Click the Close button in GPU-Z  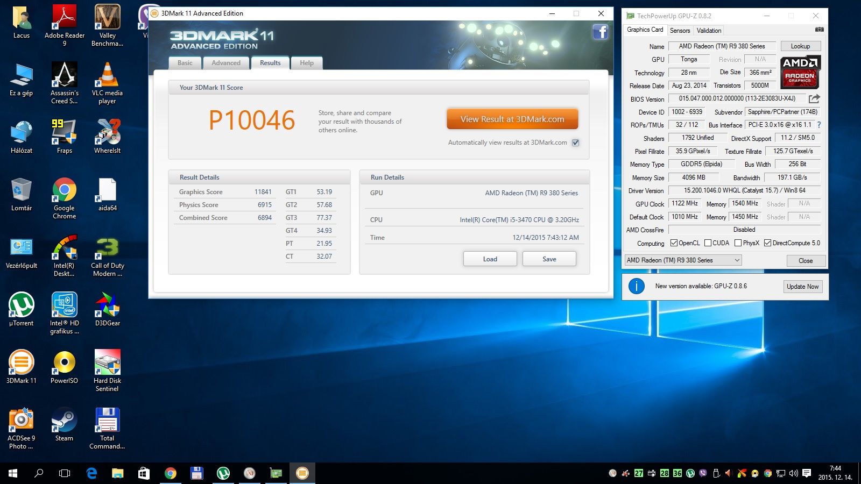pyautogui.click(x=806, y=260)
